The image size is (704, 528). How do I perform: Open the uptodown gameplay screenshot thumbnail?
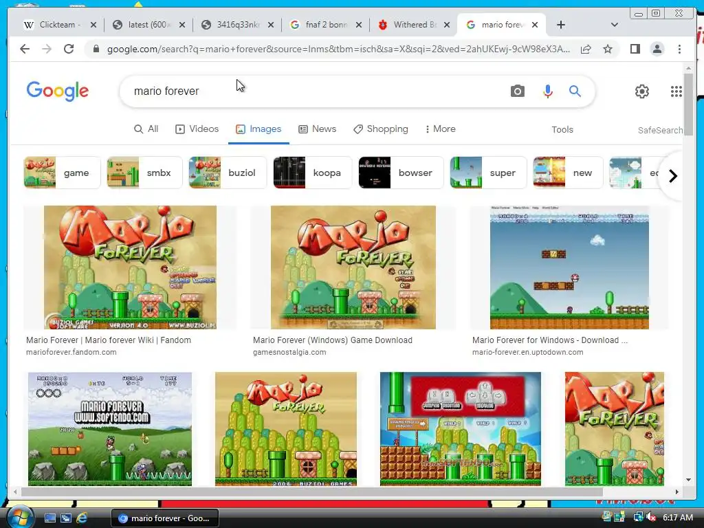(x=569, y=267)
